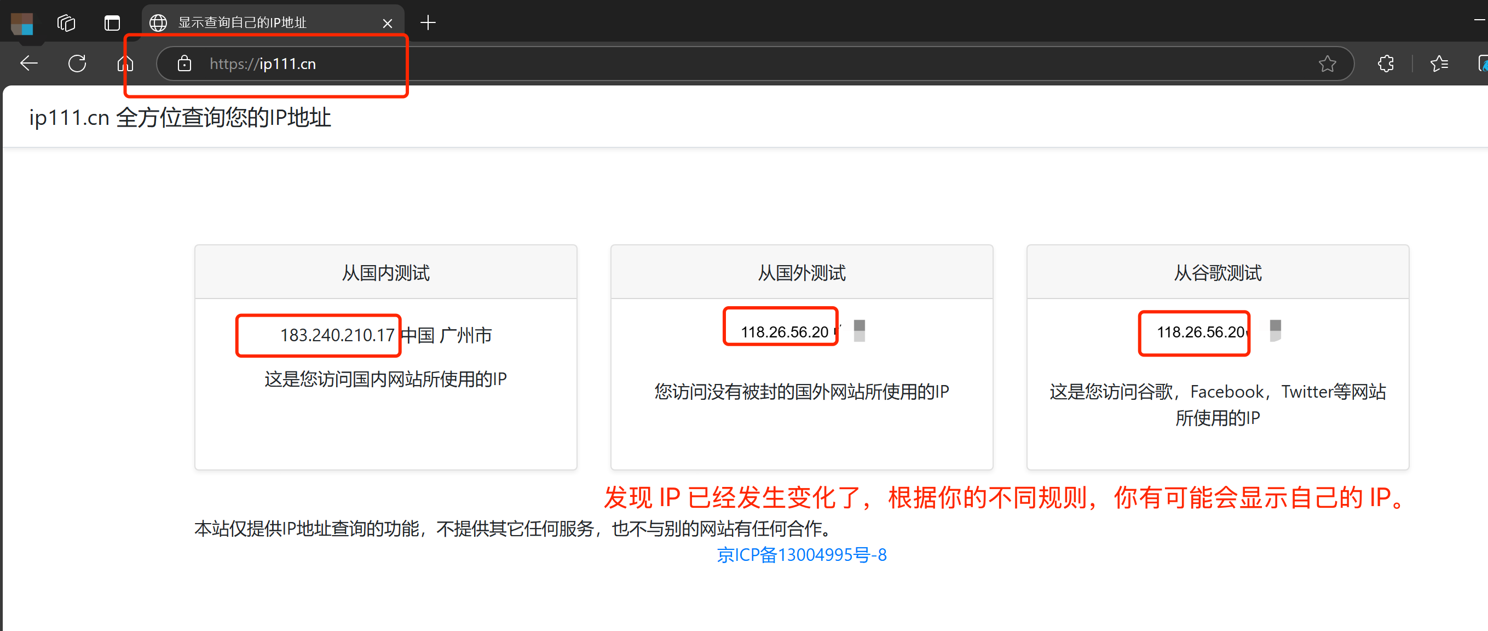1488x631 pixels.
Task: Open the Extensions puzzle icon
Action: click(1386, 64)
